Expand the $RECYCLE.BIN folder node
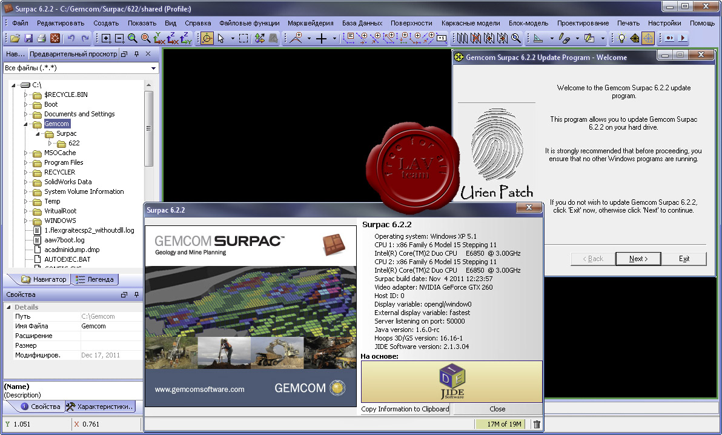 click(x=25, y=95)
